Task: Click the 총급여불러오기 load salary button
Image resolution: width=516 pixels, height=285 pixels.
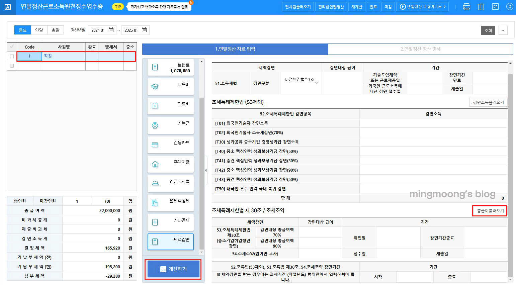Action: pos(490,211)
